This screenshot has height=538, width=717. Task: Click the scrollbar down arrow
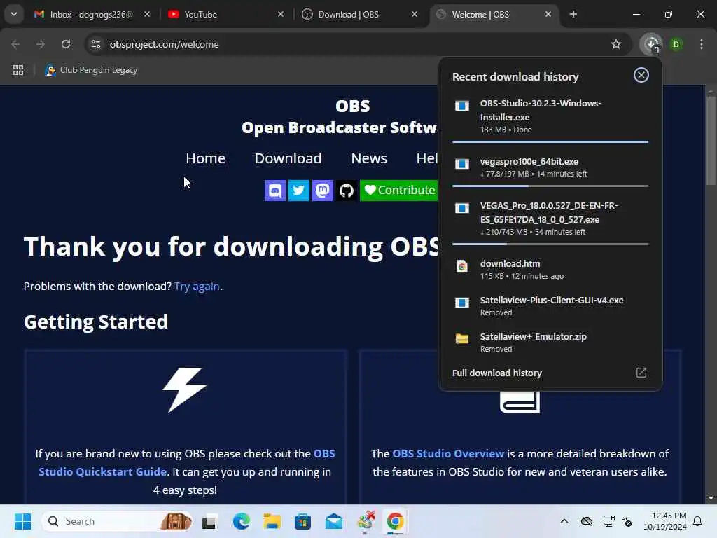pyautogui.click(x=711, y=498)
